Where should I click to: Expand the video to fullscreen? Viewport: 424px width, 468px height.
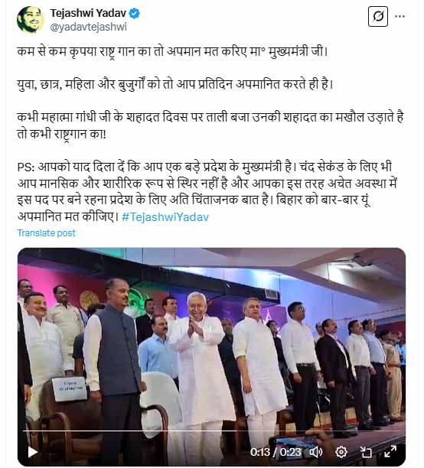pyautogui.click(x=390, y=452)
